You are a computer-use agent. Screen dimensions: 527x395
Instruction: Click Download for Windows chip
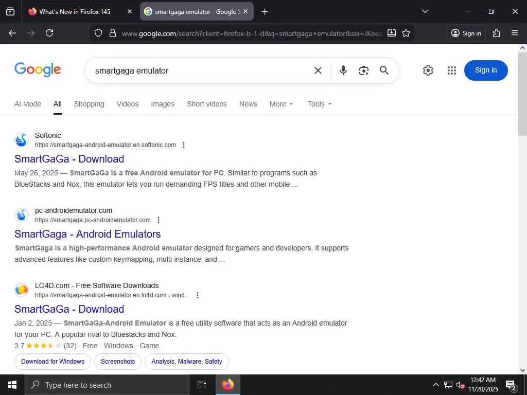pyautogui.click(x=53, y=362)
